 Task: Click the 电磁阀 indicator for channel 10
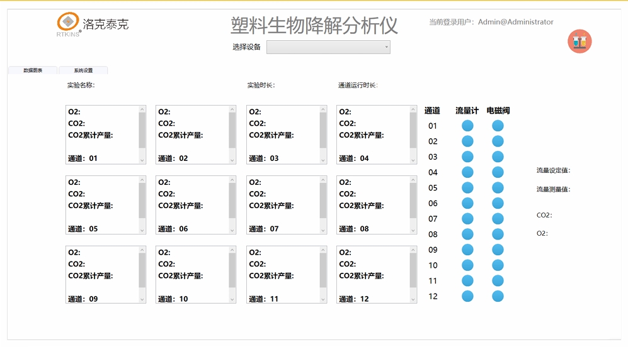click(x=498, y=265)
